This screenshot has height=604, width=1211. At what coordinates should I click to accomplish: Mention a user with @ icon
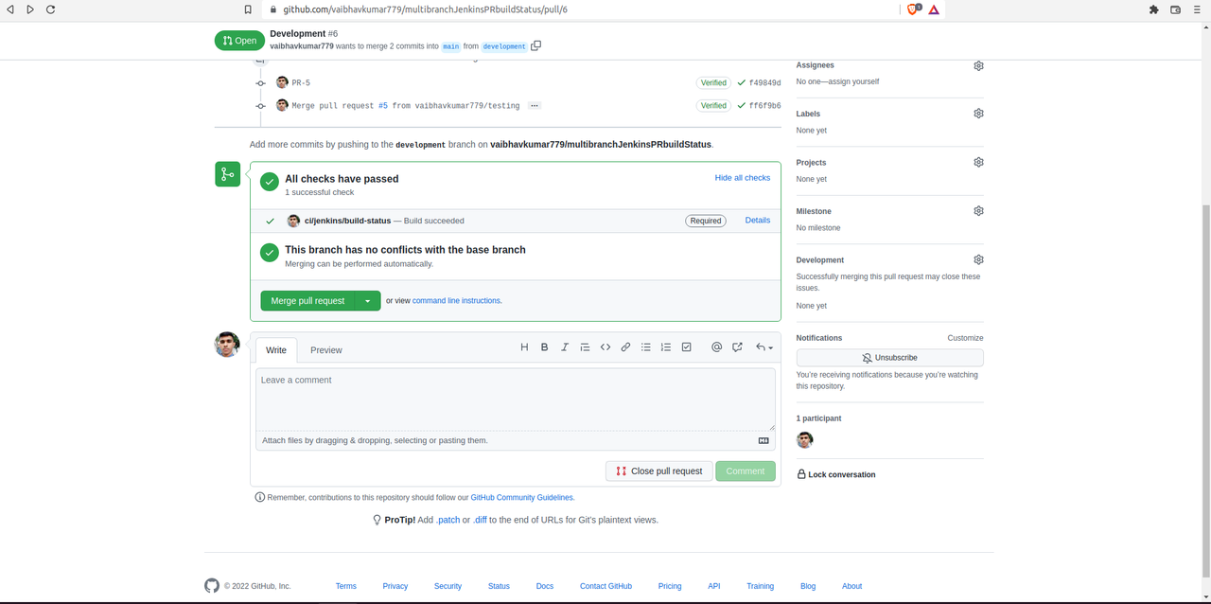coord(716,347)
